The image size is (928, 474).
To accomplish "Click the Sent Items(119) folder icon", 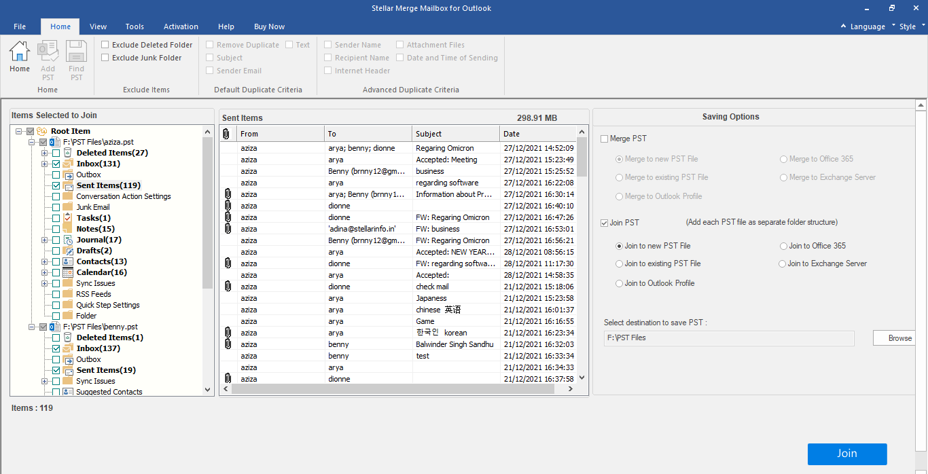I will pos(68,185).
